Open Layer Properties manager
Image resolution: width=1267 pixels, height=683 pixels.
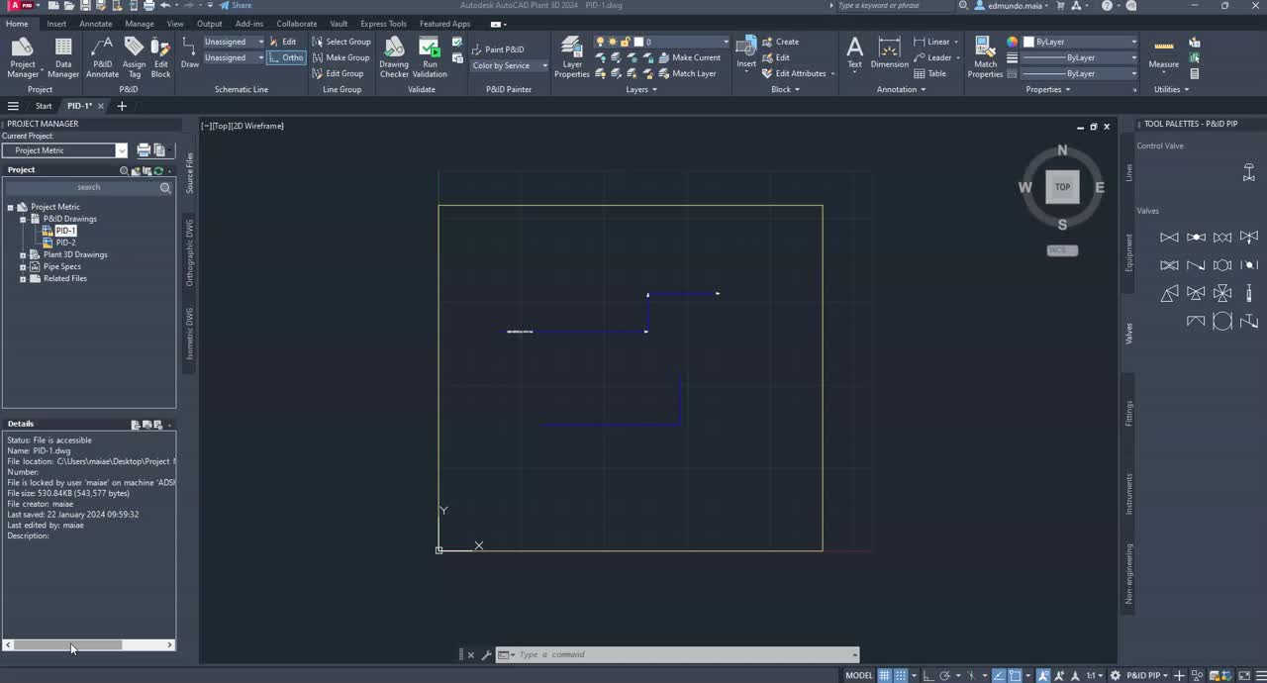[x=572, y=55]
